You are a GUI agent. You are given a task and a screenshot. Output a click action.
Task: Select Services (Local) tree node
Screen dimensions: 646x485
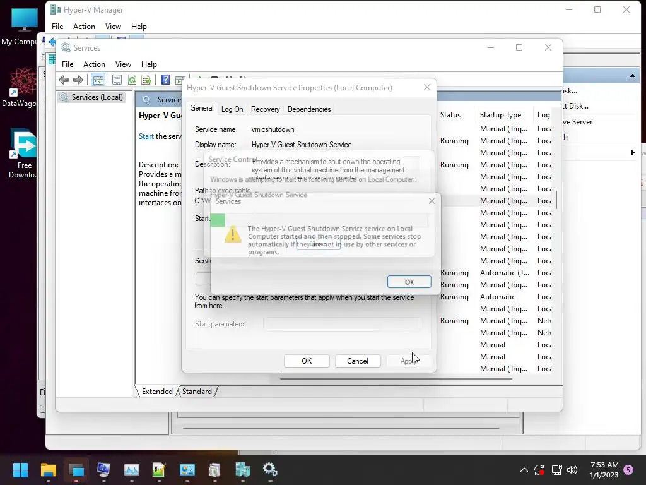97,97
